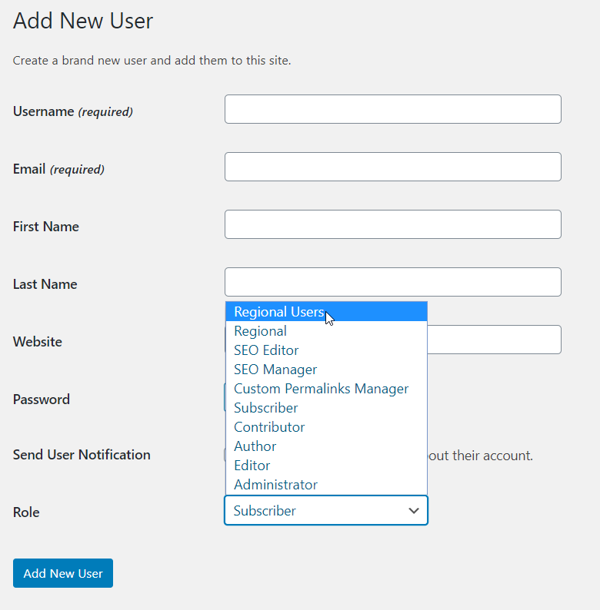Select the Last Name input box
600x610 pixels.
pos(393,282)
